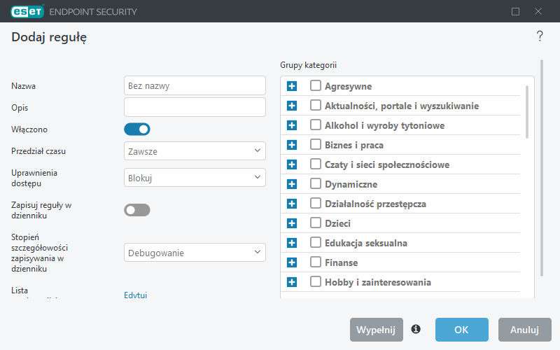The image size is (560, 350).
Task: Click the category list inner scrollbar
Action: tap(527, 112)
